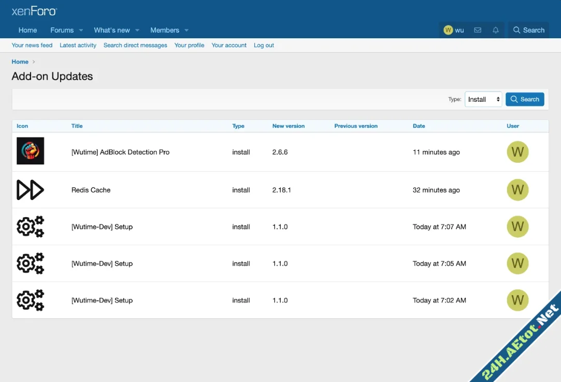Screen dimensions: 561x382
Task: Click user avatar in AdBlock Detection row
Action: pos(517,152)
